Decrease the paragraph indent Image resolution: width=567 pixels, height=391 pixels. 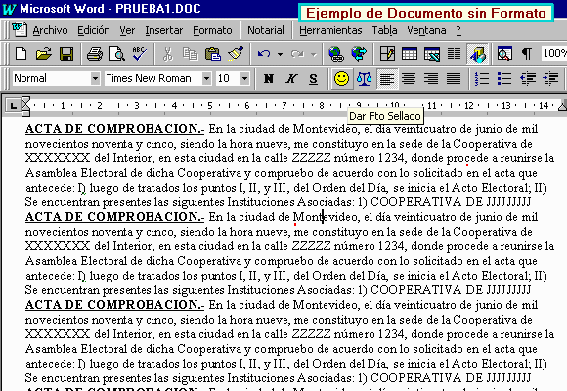click(x=528, y=78)
